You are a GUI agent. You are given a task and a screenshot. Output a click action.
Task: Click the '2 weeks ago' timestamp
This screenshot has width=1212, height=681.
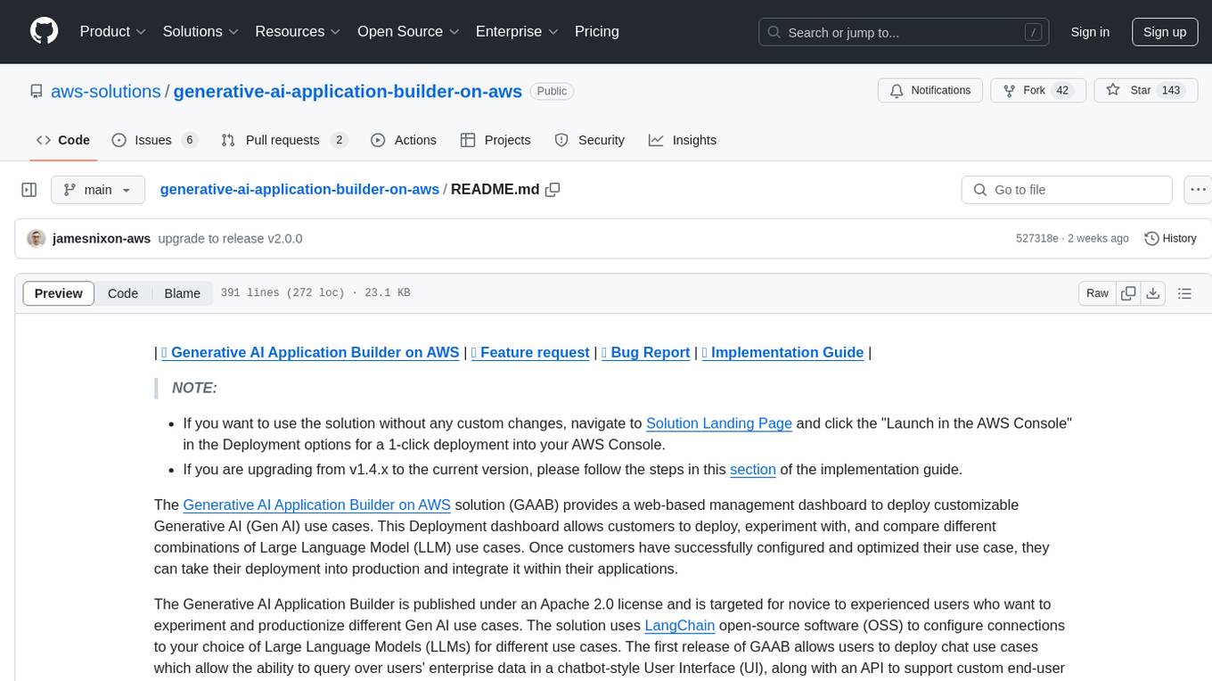1098,239
